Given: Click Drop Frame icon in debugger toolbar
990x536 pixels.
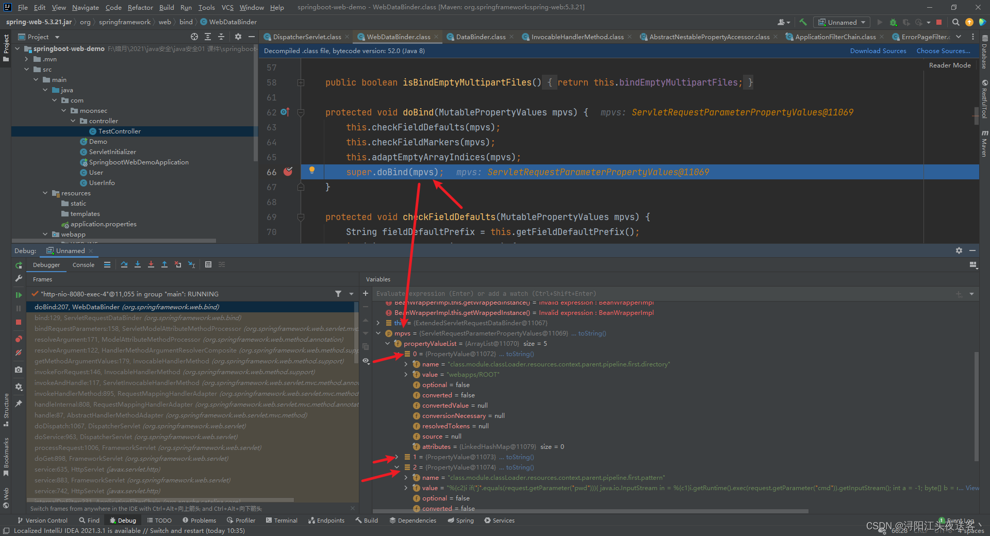Looking at the screenshot, I should point(178,264).
